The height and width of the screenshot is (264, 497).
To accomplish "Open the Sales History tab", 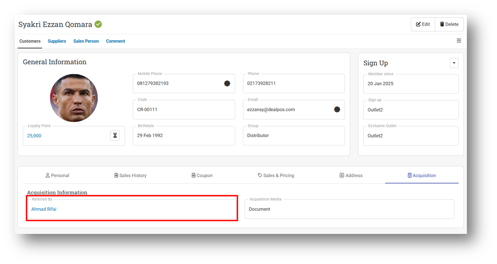I will [130, 176].
